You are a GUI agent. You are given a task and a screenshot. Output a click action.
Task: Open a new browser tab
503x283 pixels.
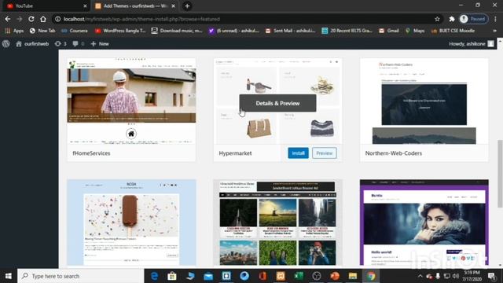coord(187,6)
